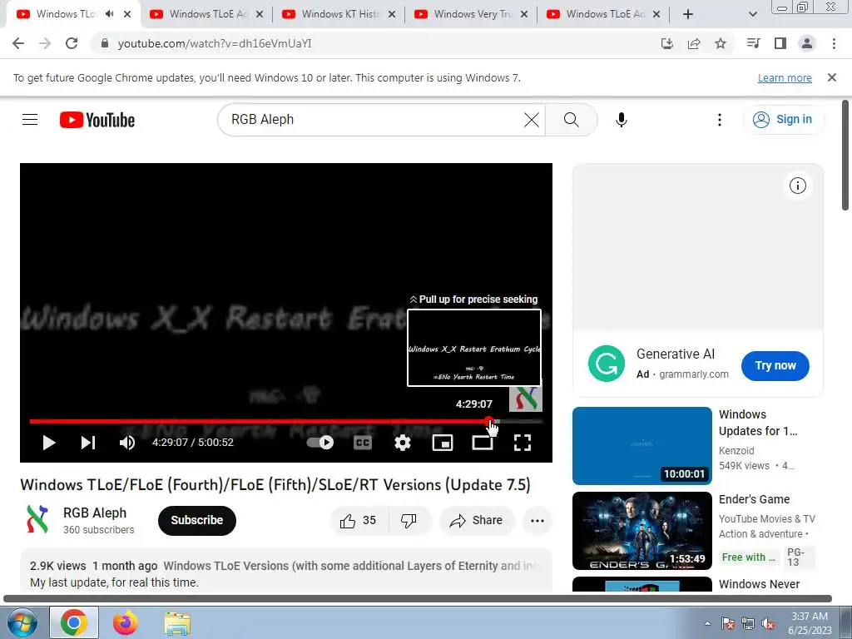Install YouTube app icon in address bar

click(667, 43)
